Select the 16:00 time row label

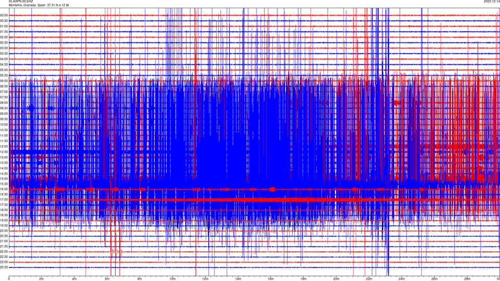(4, 189)
